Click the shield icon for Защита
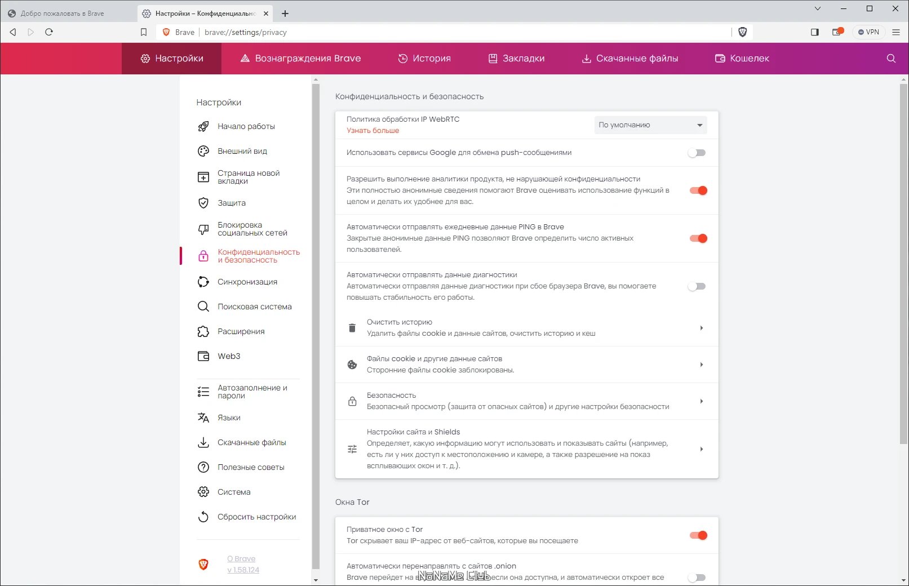 (x=203, y=203)
